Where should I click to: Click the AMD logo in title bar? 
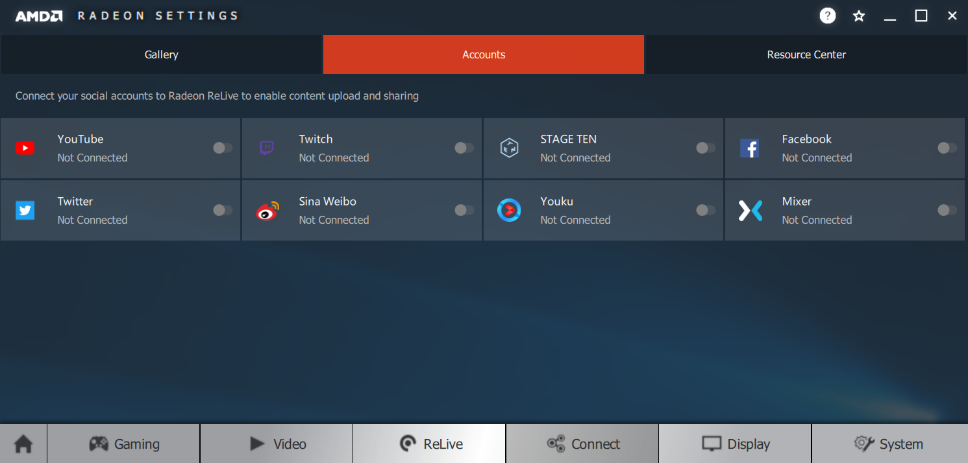[x=39, y=16]
